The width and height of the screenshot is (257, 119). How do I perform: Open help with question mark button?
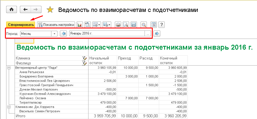click(x=162, y=25)
